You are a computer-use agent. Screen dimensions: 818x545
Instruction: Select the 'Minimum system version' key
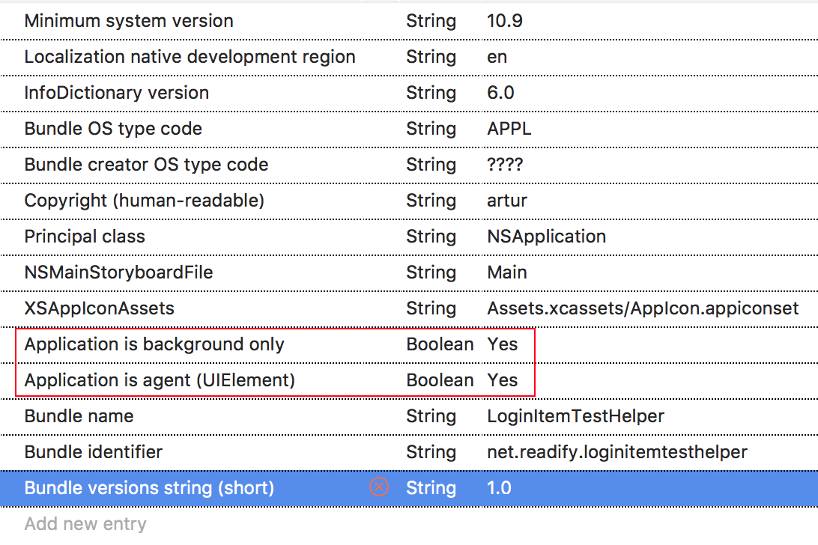(x=129, y=21)
